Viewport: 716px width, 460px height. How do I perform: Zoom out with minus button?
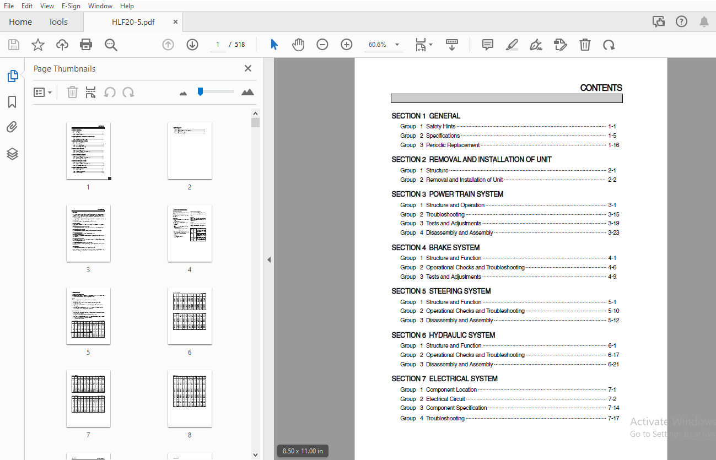pos(322,45)
